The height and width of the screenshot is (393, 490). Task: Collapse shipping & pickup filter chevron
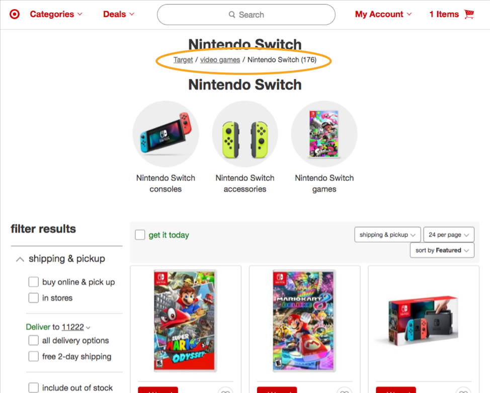[x=20, y=259]
